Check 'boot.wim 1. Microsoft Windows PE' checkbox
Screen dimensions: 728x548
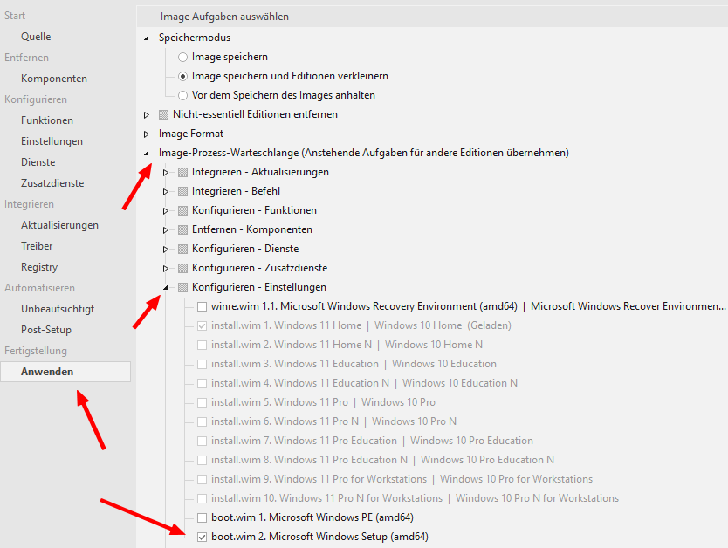pyautogui.click(x=202, y=517)
